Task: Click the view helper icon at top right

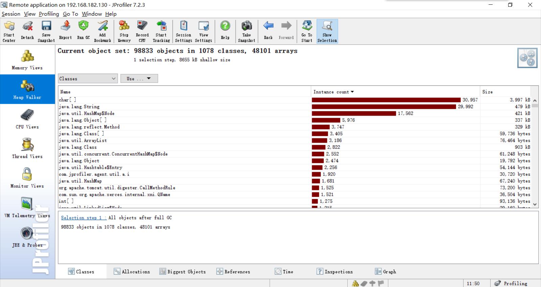Action: coord(527,58)
